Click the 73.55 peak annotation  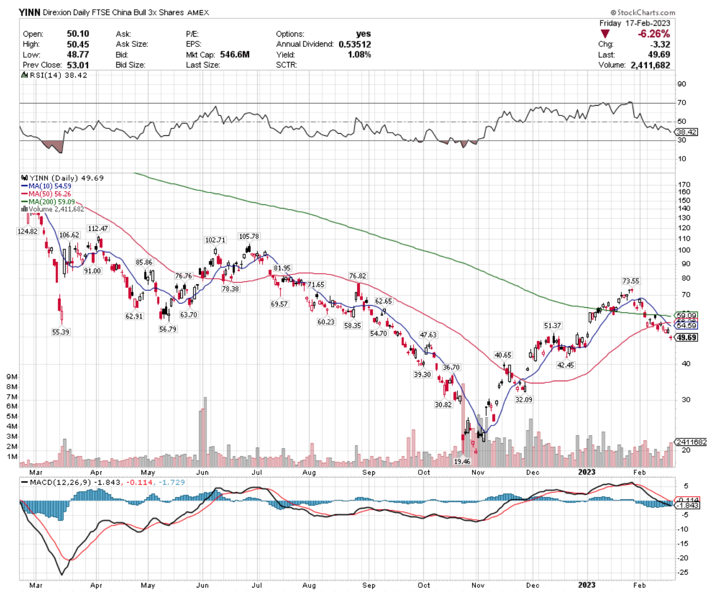(x=631, y=281)
